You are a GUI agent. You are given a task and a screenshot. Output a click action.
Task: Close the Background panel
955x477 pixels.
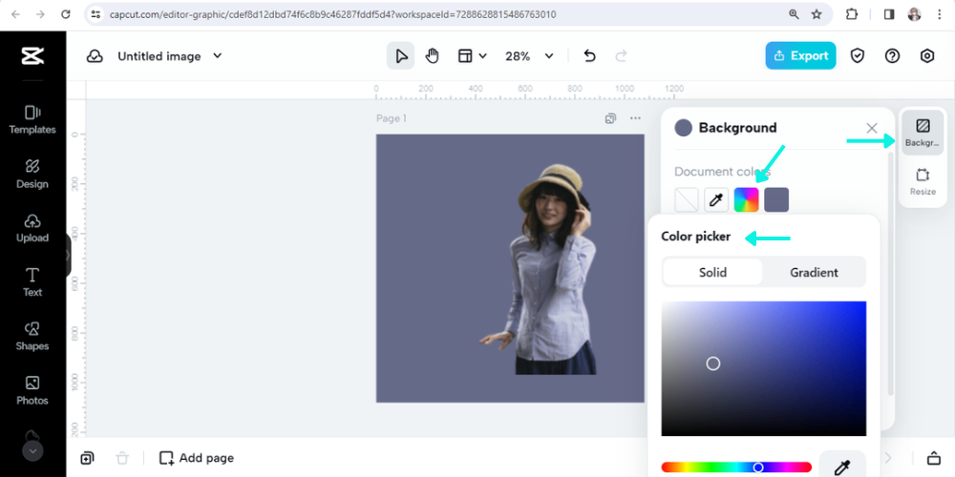click(x=872, y=128)
